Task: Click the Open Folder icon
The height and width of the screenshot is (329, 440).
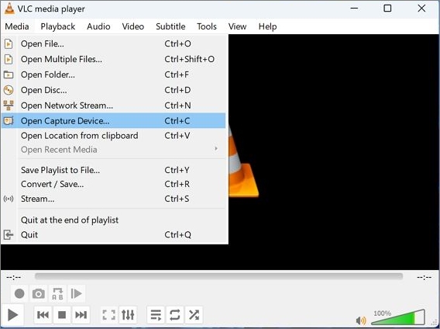Action: pyautogui.click(x=9, y=74)
